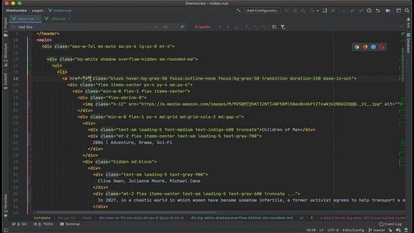Open the UTF-8 encoding selector

pos(333,230)
